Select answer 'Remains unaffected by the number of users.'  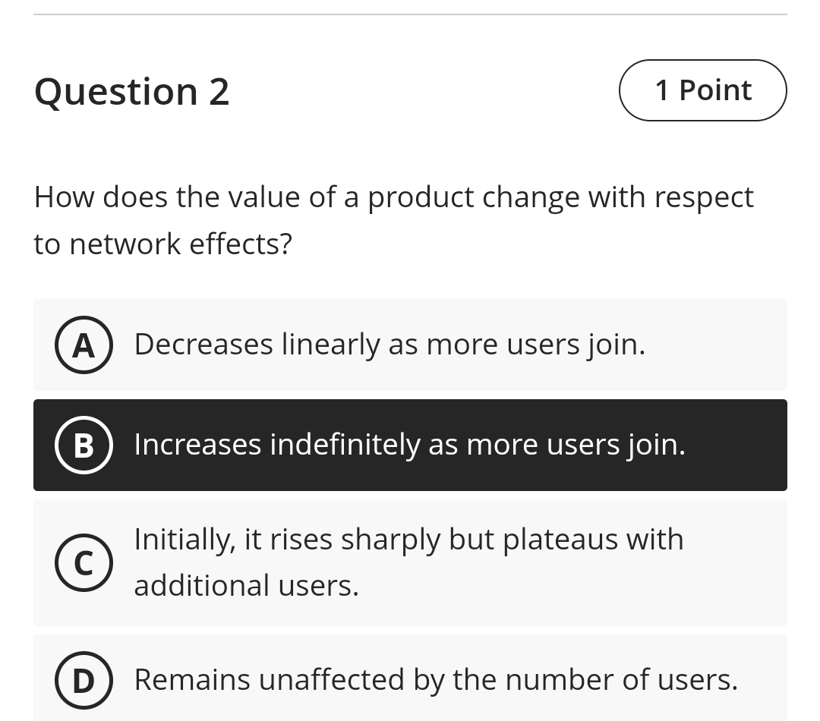(435, 679)
